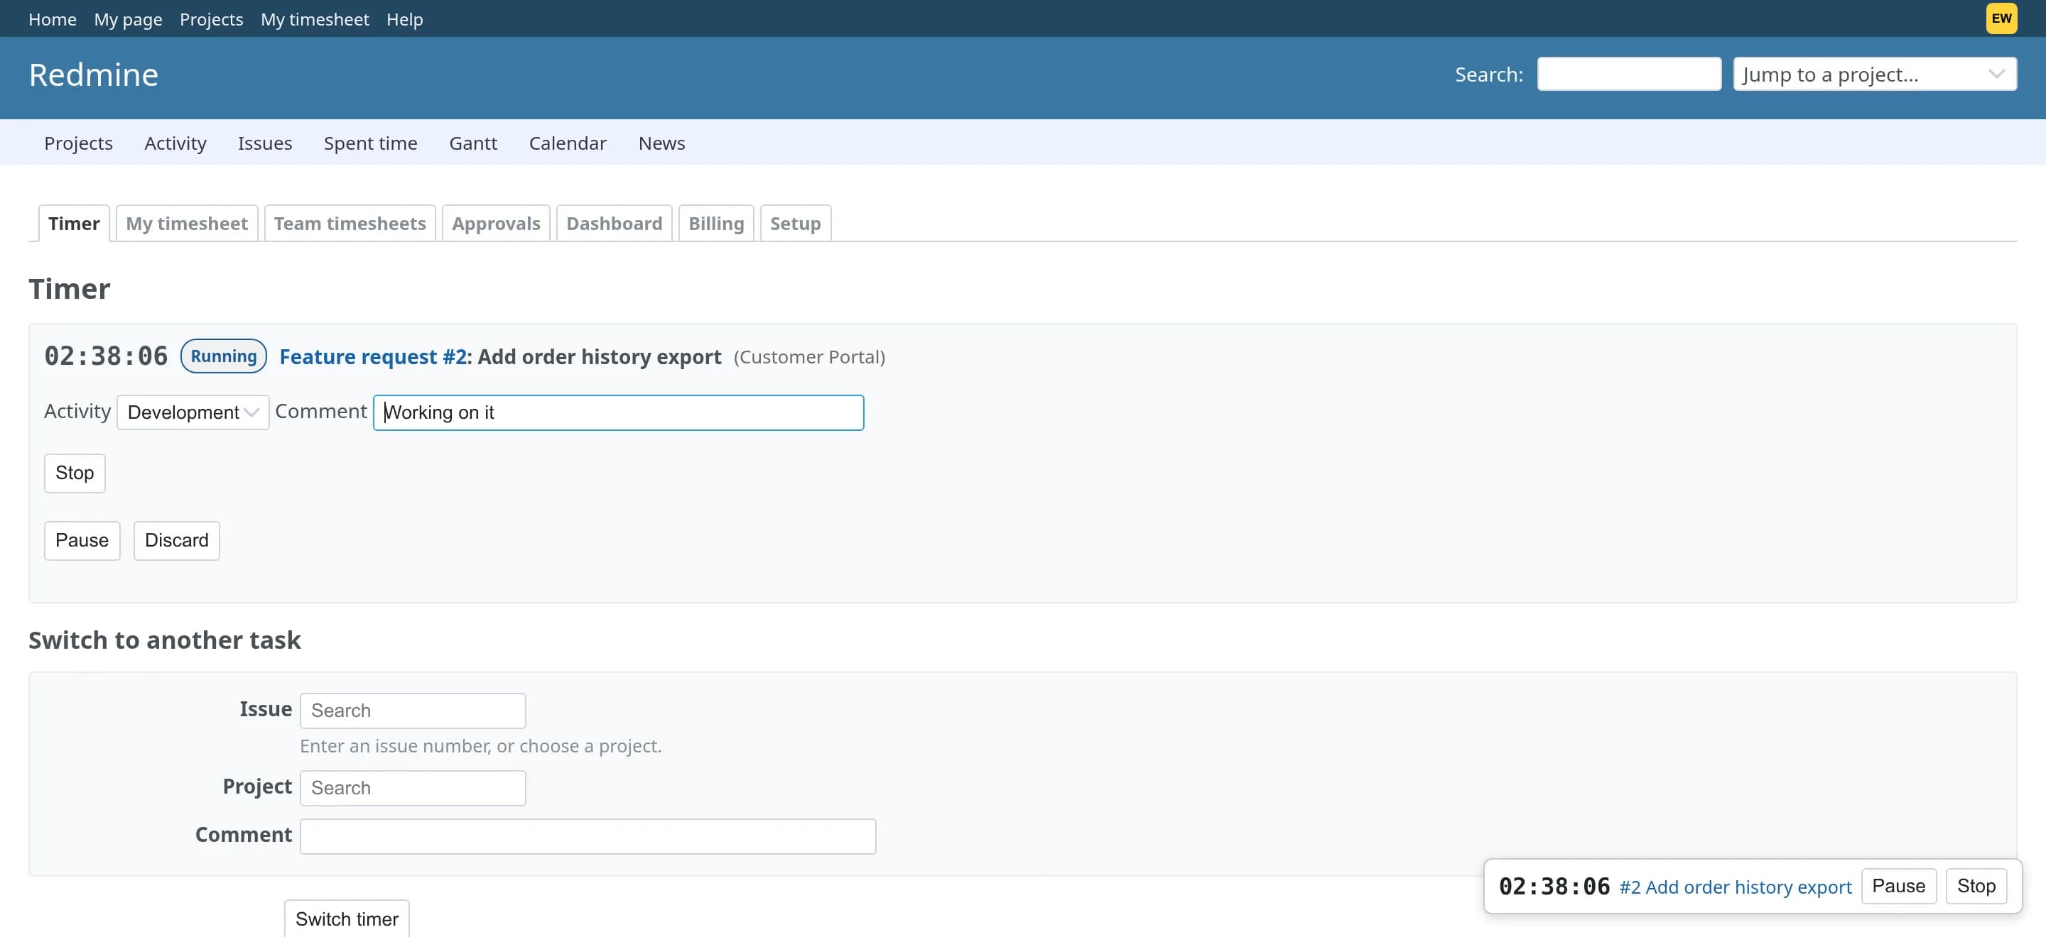The height and width of the screenshot is (937, 2046).
Task: Click the Issue search field
Action: point(412,710)
